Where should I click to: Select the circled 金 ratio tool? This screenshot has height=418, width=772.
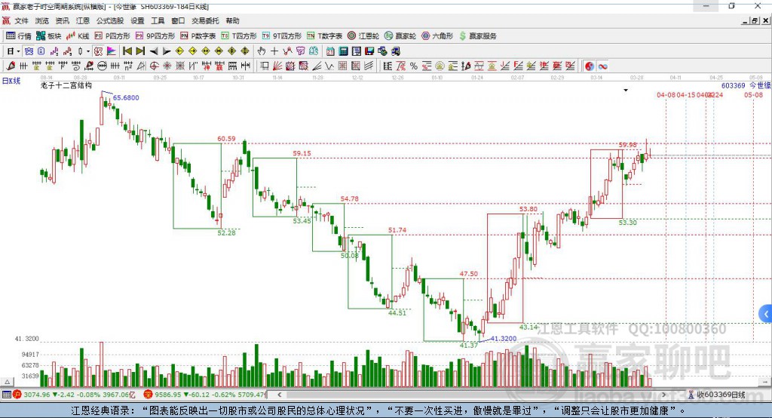pos(440,66)
